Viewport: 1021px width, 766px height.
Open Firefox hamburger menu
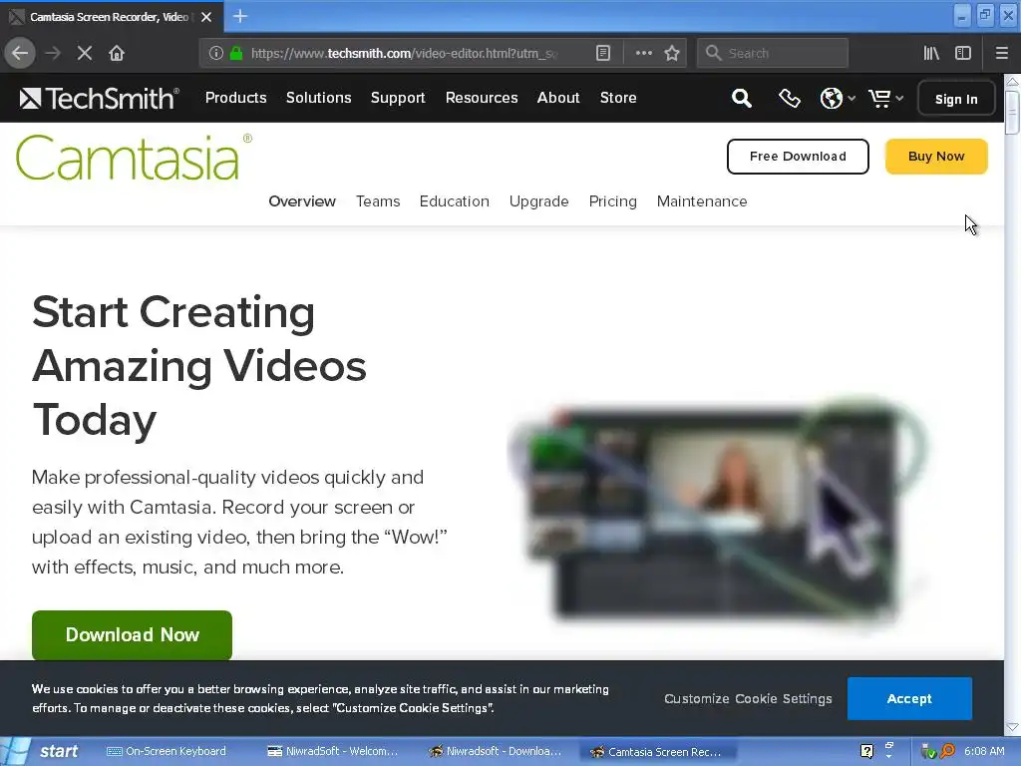pyautogui.click(x=1001, y=53)
